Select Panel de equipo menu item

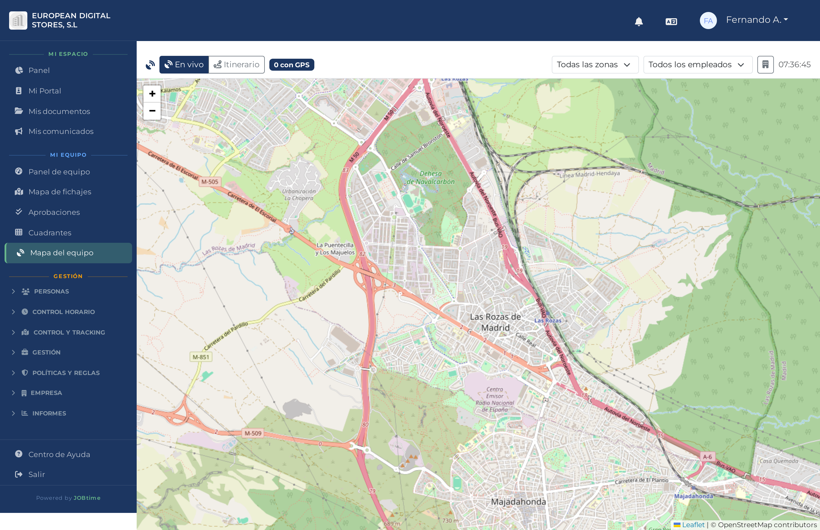click(59, 171)
